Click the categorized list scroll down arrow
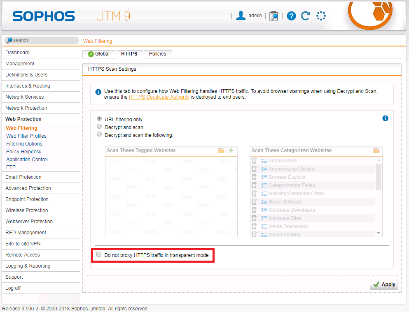Screen dimensions: 409x312 [x=379, y=233]
